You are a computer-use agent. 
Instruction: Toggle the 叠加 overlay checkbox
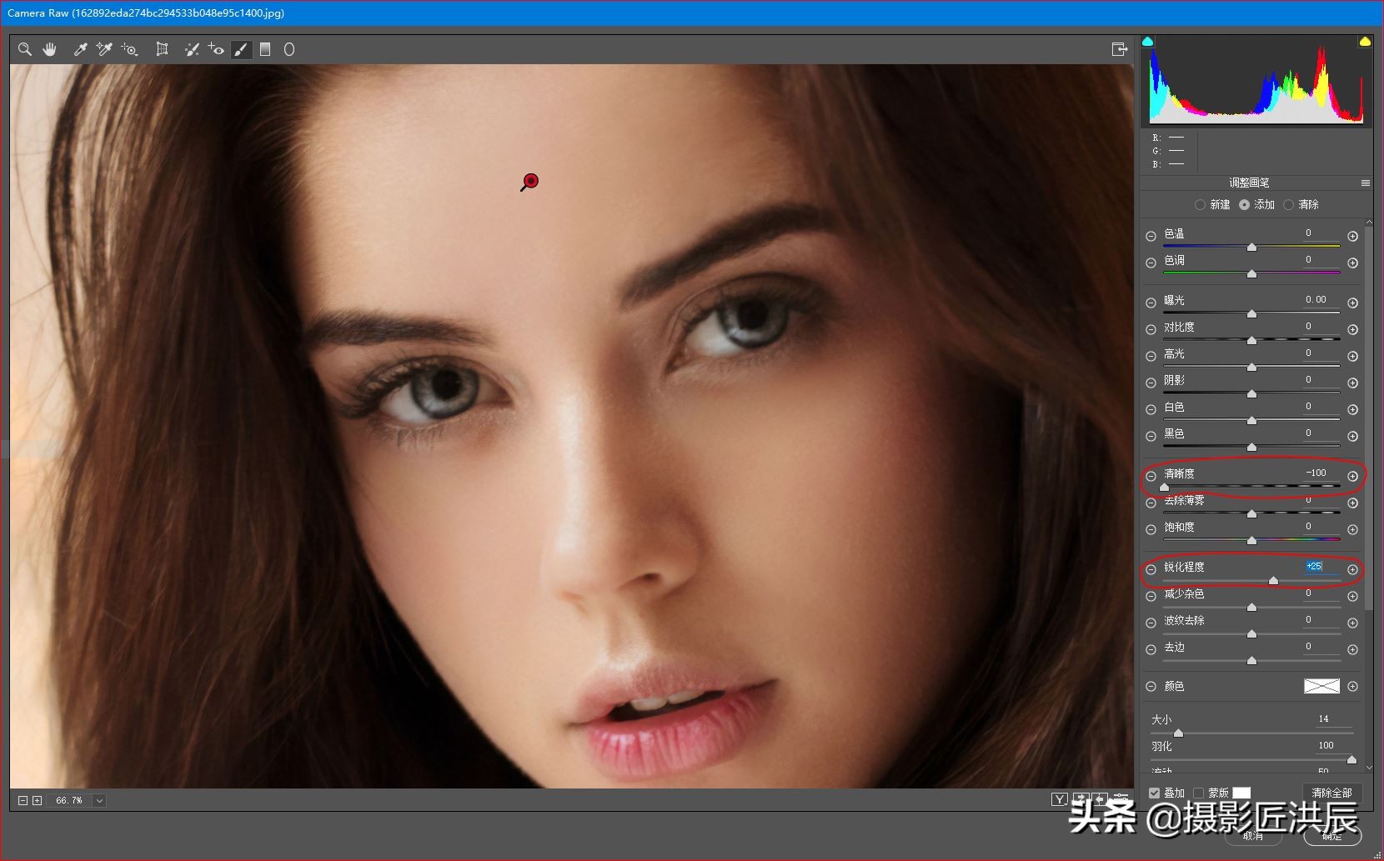coord(1154,793)
